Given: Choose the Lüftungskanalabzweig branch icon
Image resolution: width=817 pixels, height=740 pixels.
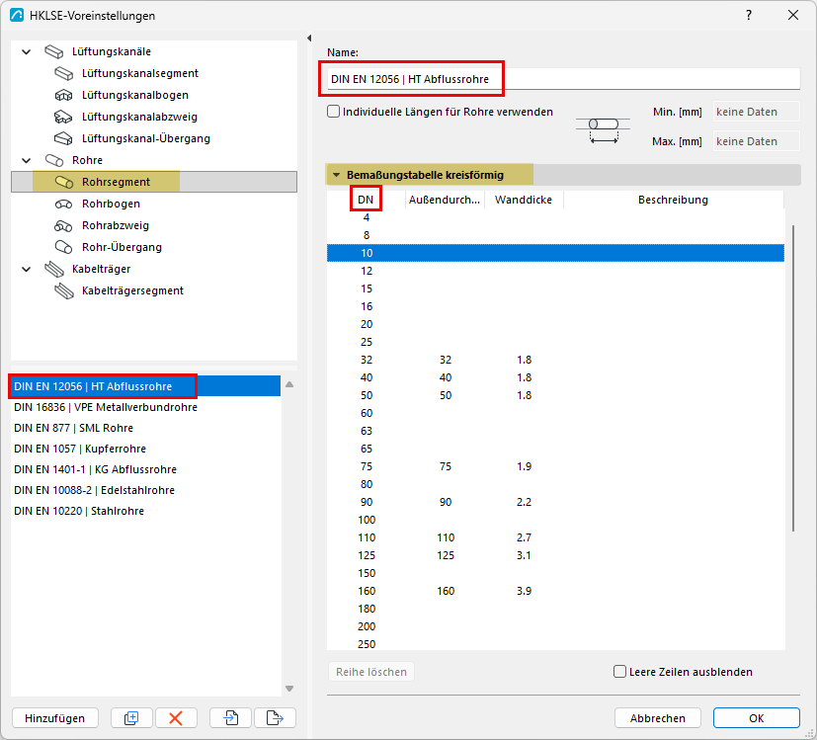Looking at the screenshot, I should coord(63,117).
